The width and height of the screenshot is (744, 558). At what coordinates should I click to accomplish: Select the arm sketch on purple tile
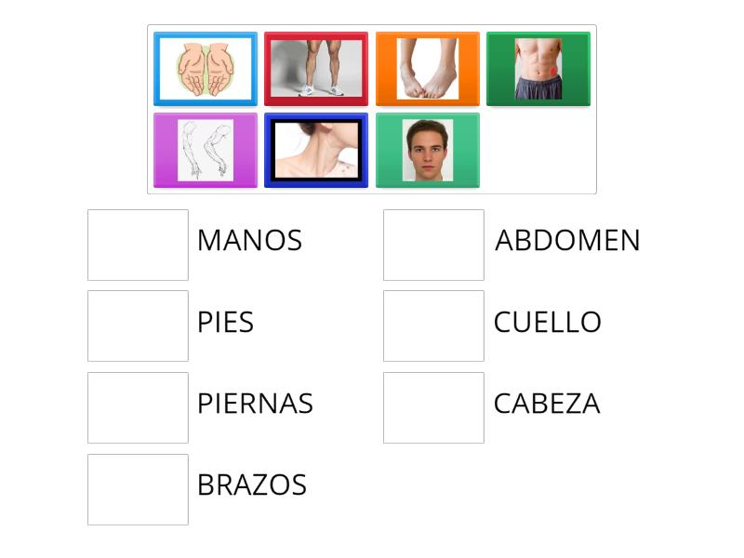pyautogui.click(x=205, y=149)
